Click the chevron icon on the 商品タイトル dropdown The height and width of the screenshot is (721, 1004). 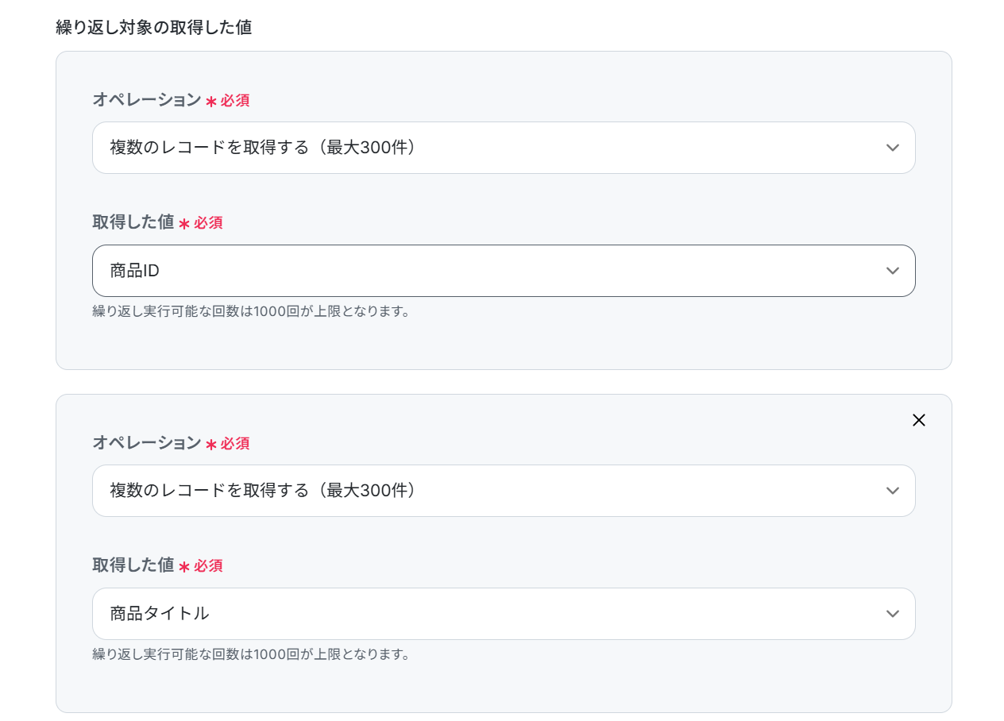pos(892,614)
